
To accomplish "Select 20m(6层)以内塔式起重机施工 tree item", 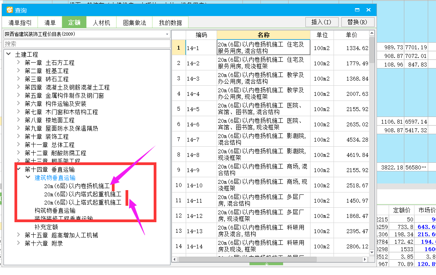I will (x=83, y=194).
